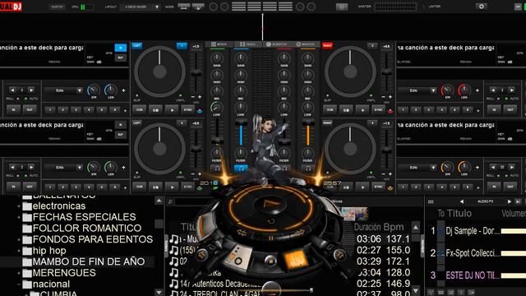
Task: Set loop OUT point on deck 1
Action: [x=30, y=109]
